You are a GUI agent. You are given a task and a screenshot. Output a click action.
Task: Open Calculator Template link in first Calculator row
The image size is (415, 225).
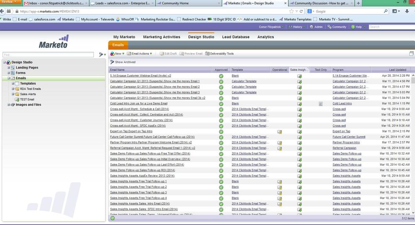coord(244,81)
